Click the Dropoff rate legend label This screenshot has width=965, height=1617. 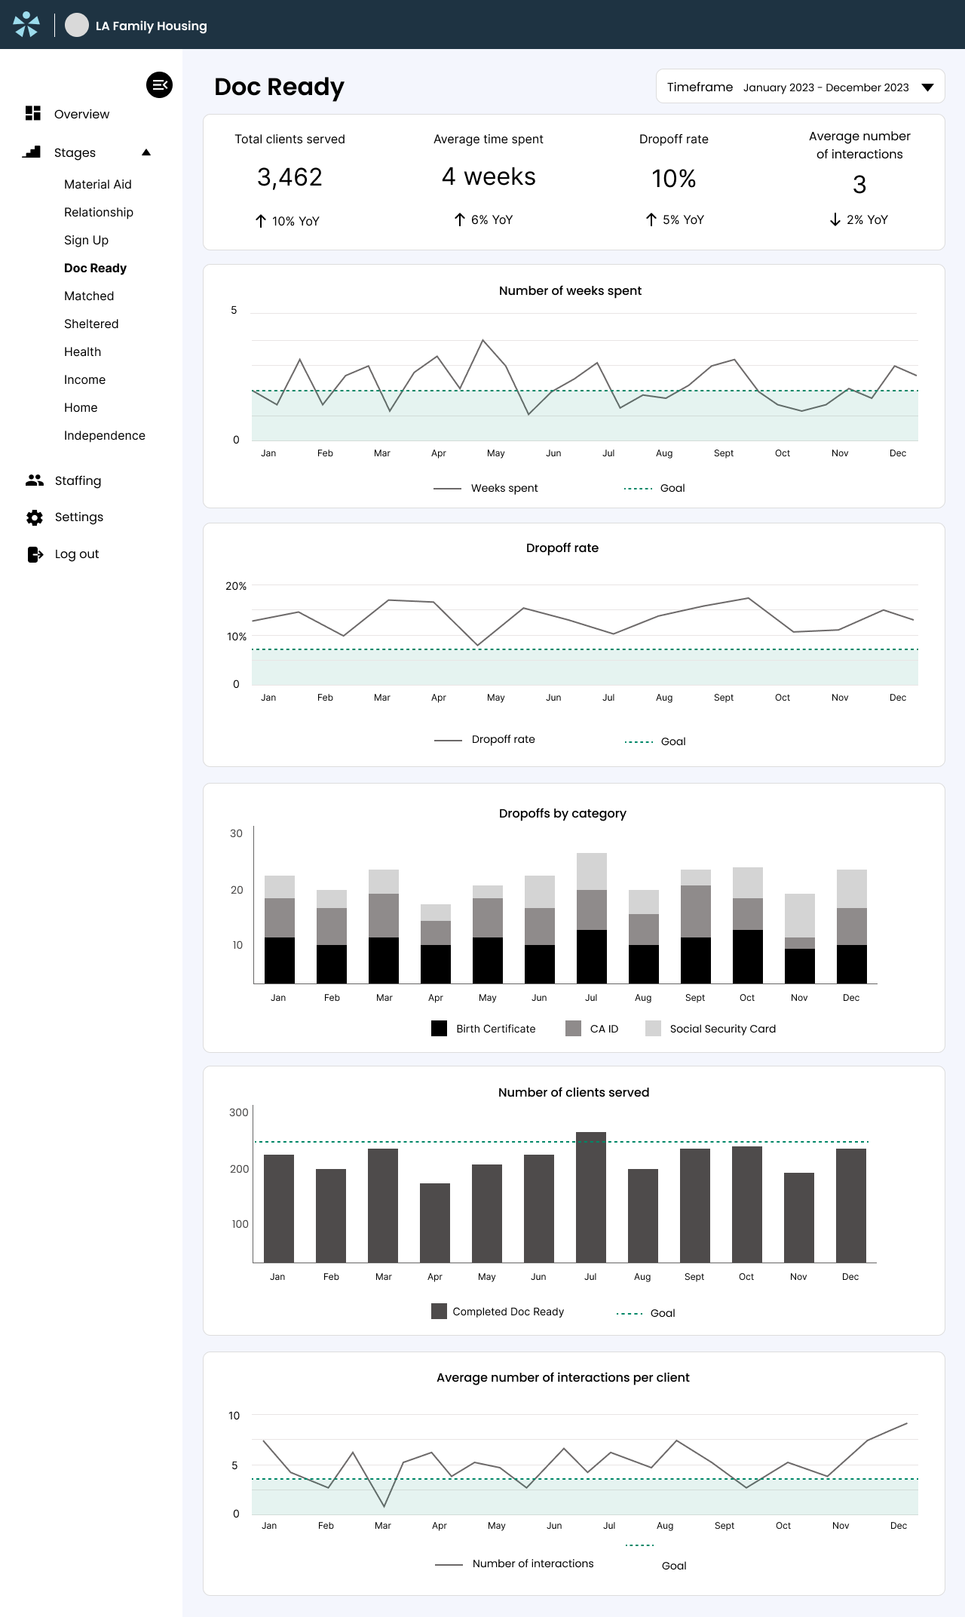pyautogui.click(x=504, y=739)
